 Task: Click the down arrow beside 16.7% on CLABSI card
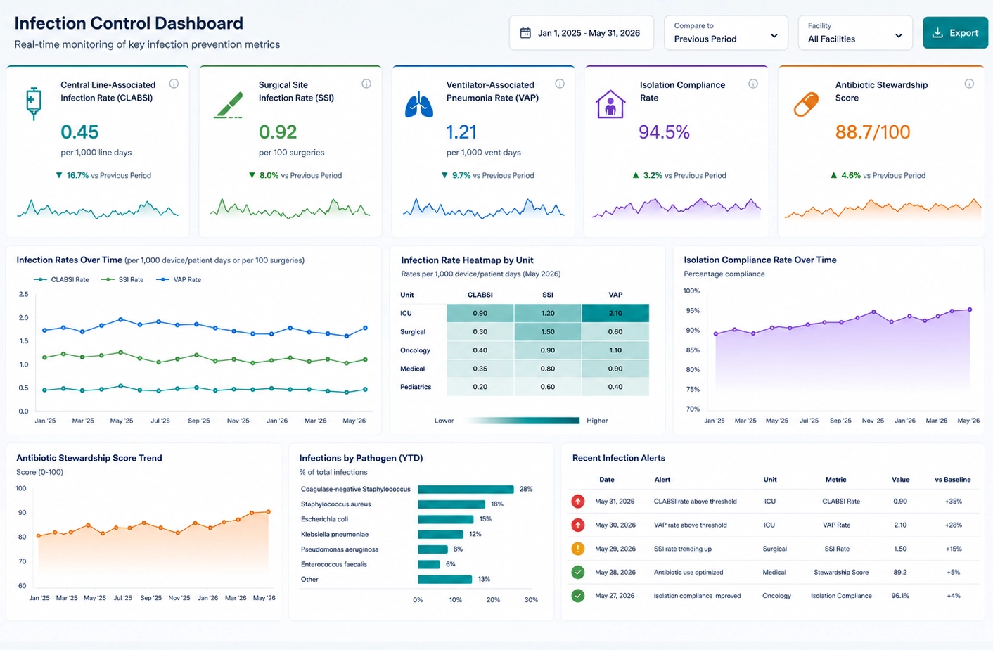[59, 175]
